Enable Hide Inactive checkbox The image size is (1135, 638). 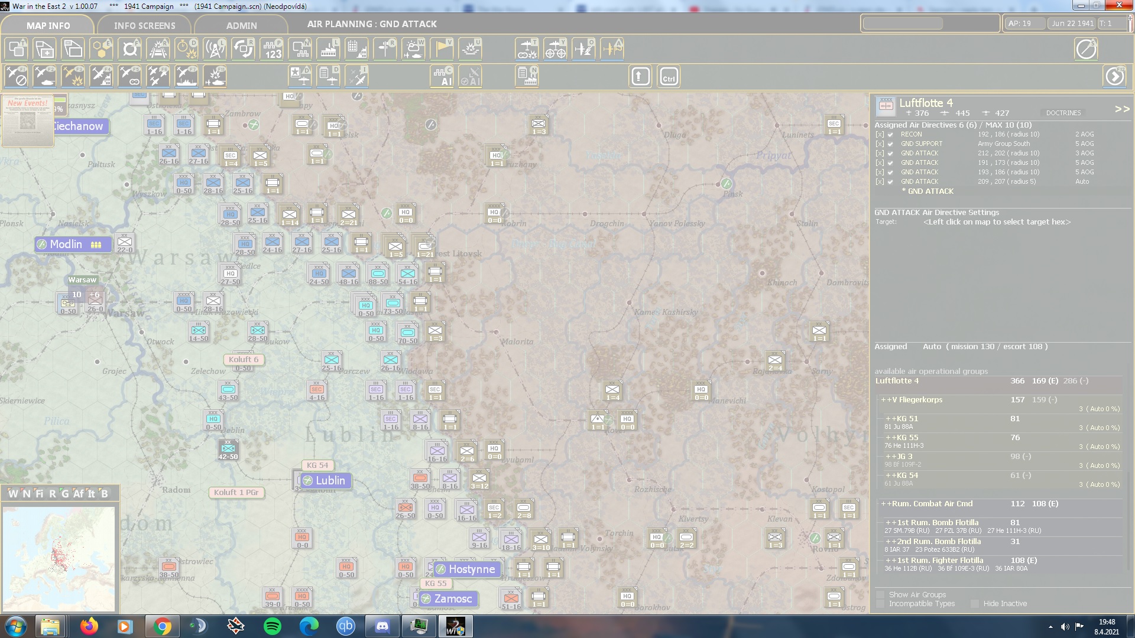click(x=975, y=604)
